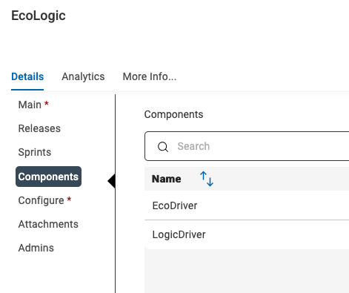
Task: Click the Name column header
Action: 166,179
